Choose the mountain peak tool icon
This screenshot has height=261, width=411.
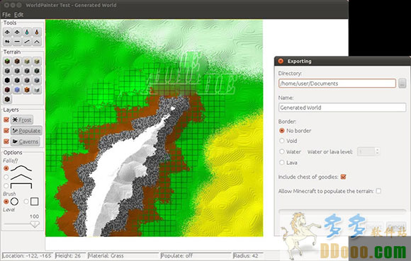(37, 42)
